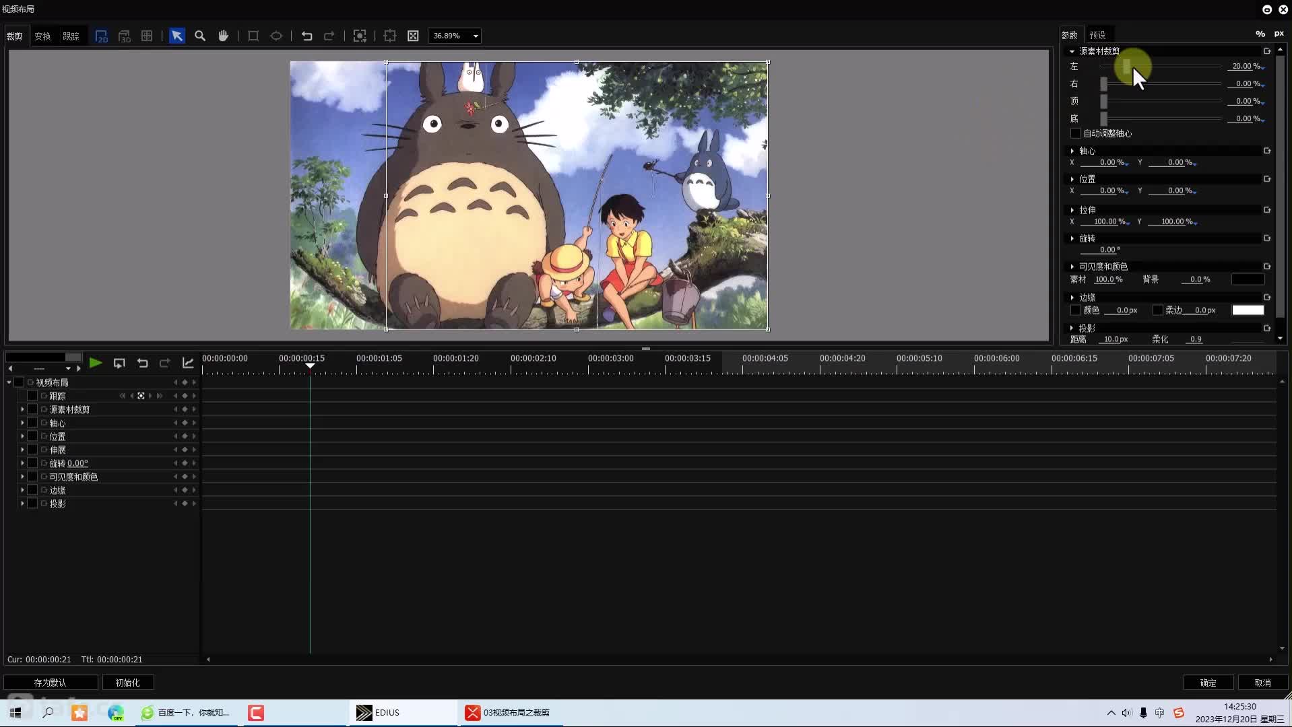Enable the 柔边 soft edge checkbox

point(1158,310)
